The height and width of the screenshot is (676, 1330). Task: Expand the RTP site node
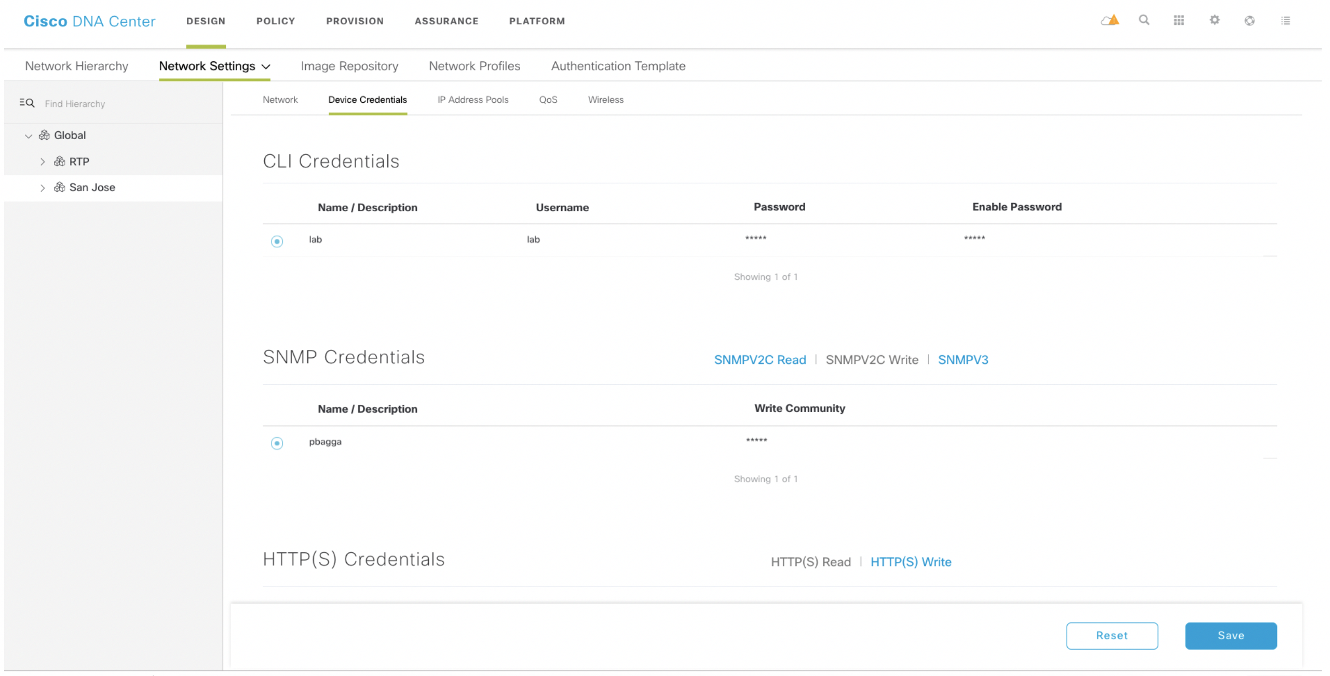[x=43, y=161]
